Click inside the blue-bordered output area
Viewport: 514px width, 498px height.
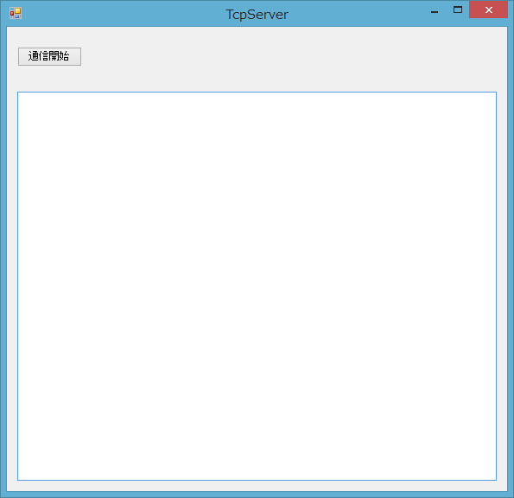click(x=257, y=286)
